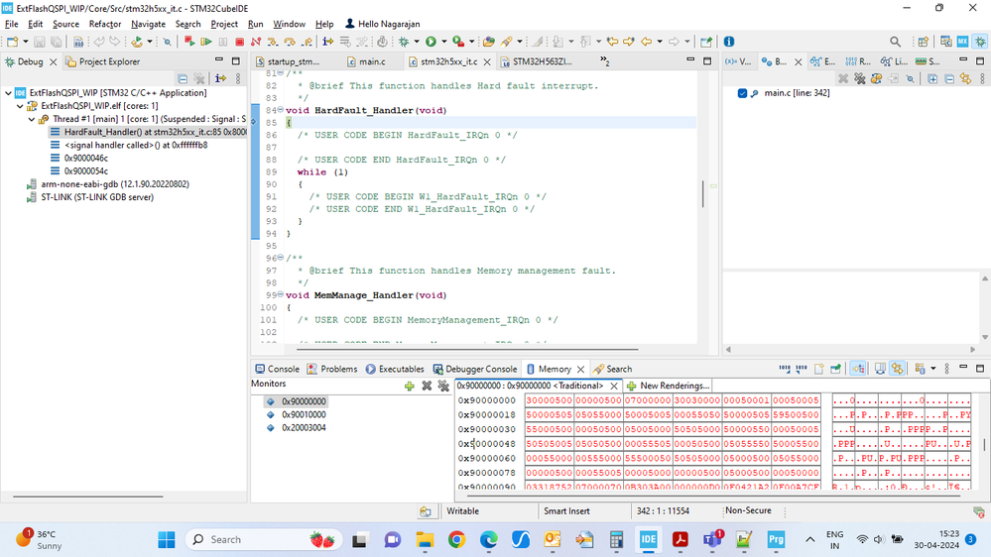Select the 0x90010000 memory monitor
This screenshot has width=991, height=557.
(304, 415)
